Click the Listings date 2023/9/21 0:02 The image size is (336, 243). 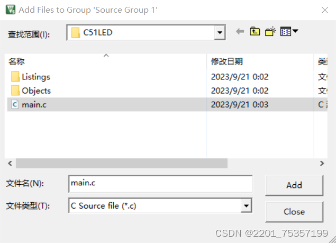(x=240, y=77)
